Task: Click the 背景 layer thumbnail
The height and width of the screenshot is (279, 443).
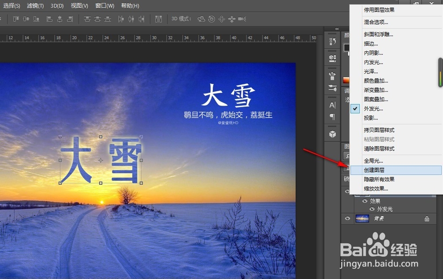Action: [x=362, y=218]
